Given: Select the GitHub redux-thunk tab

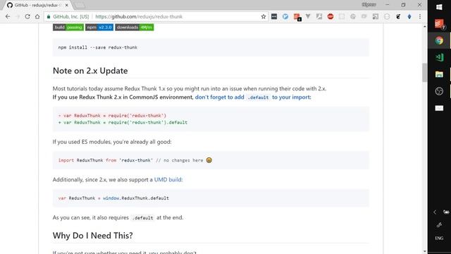Looking at the screenshot, I should click(37, 5).
